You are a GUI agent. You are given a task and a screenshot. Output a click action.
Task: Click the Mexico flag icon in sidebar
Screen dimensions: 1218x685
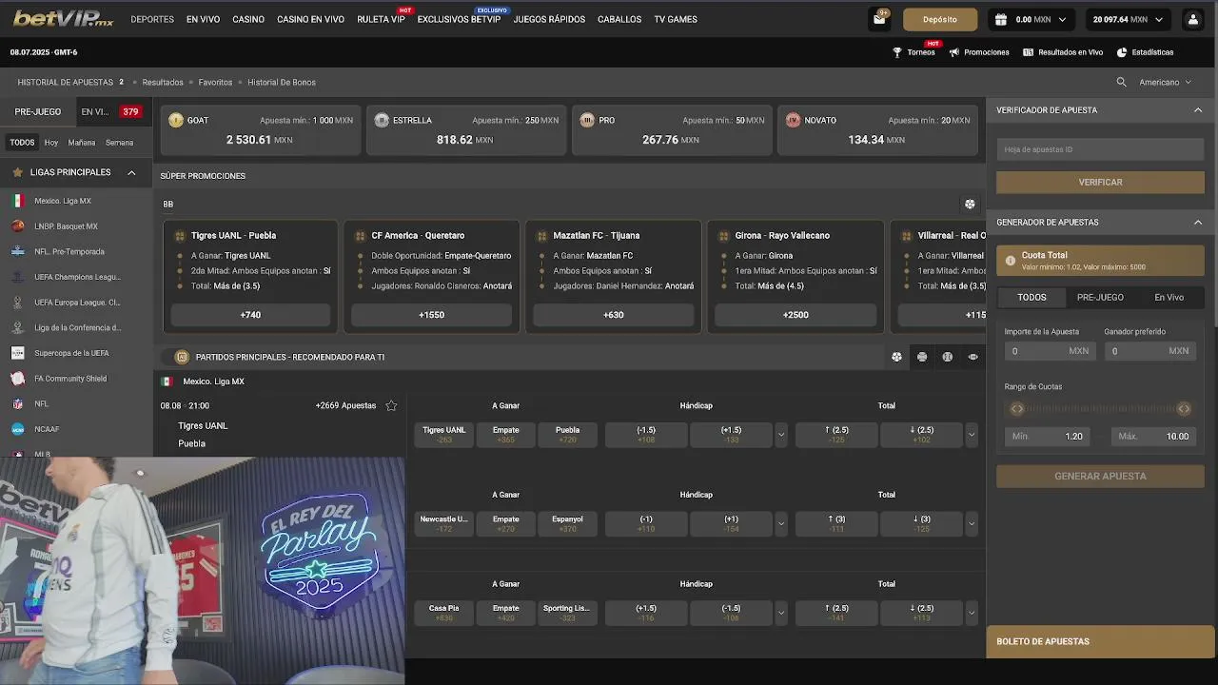point(17,201)
